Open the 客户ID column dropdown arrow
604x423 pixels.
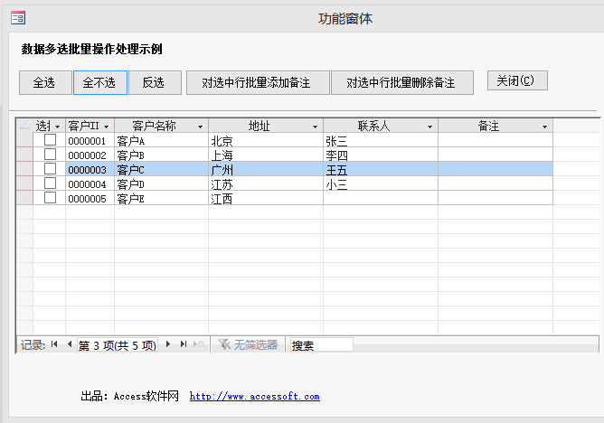click(107, 127)
